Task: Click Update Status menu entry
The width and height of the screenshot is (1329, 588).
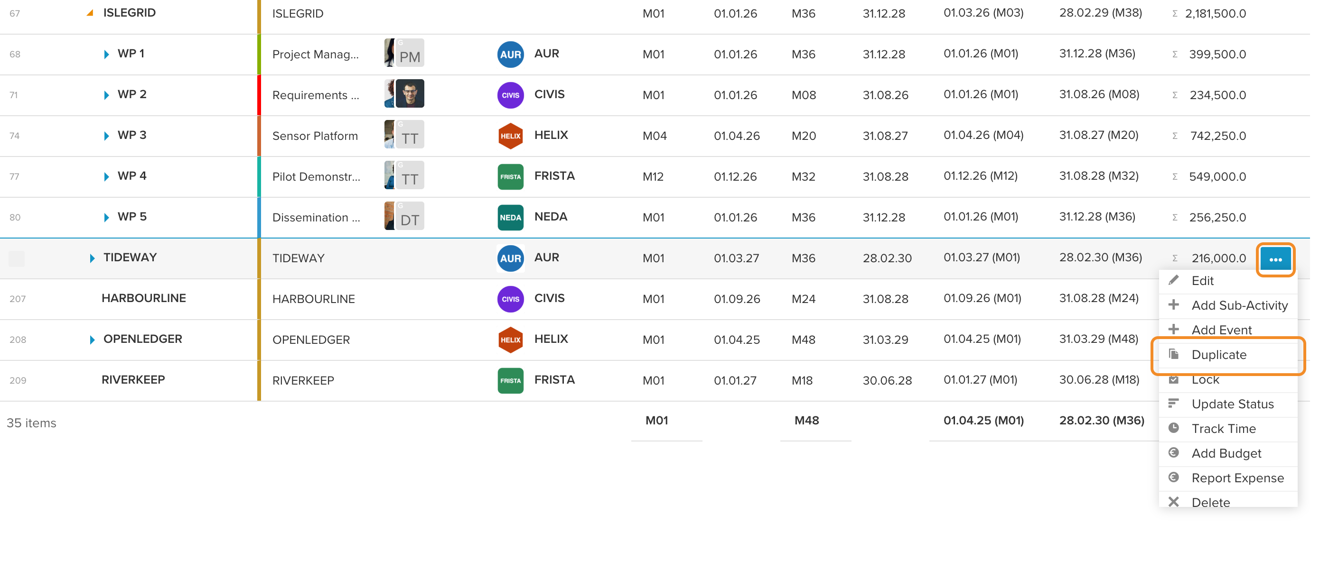Action: (1227, 404)
